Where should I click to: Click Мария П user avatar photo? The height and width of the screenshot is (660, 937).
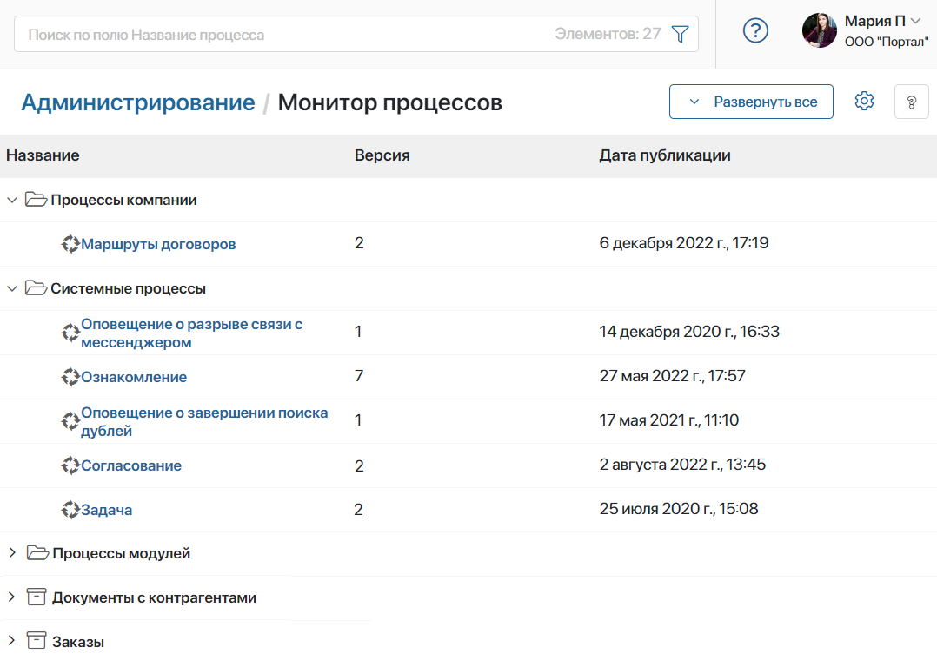pyautogui.click(x=820, y=30)
